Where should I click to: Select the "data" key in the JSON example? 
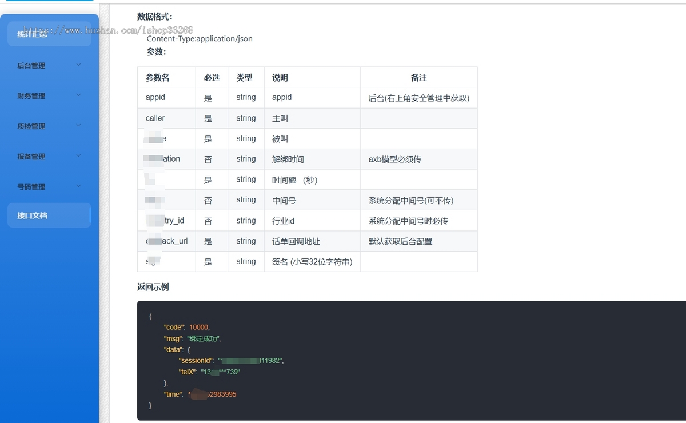pyautogui.click(x=174, y=349)
